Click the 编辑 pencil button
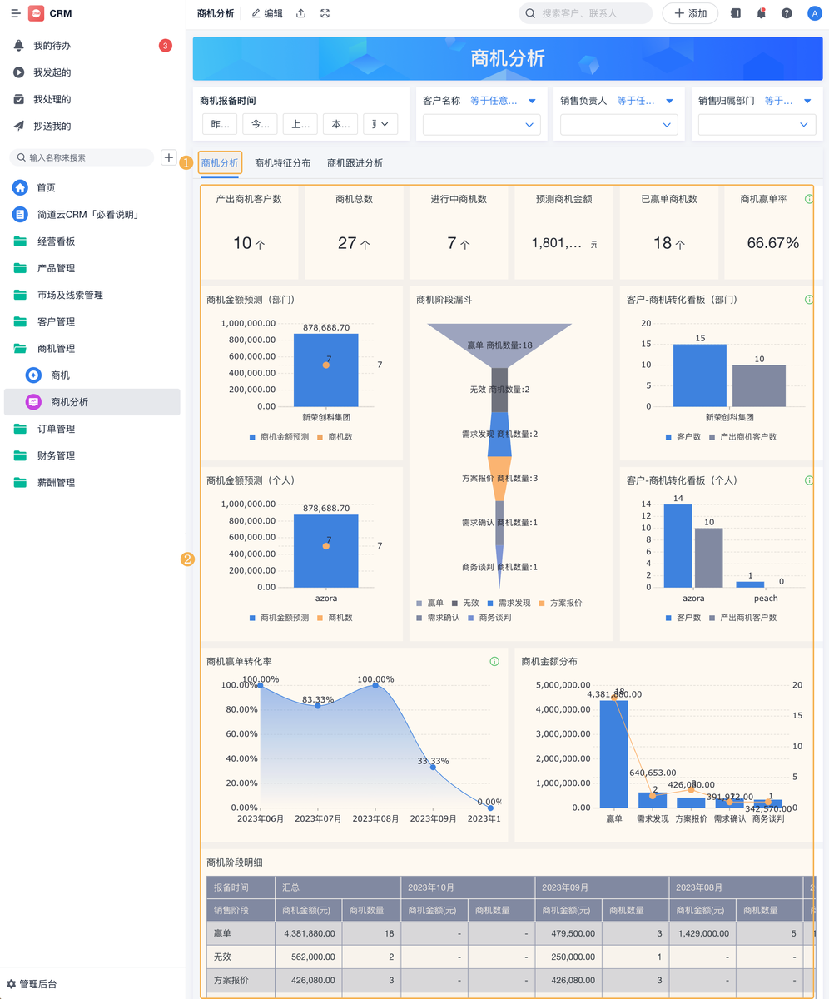The width and height of the screenshot is (829, 999). 267,13
